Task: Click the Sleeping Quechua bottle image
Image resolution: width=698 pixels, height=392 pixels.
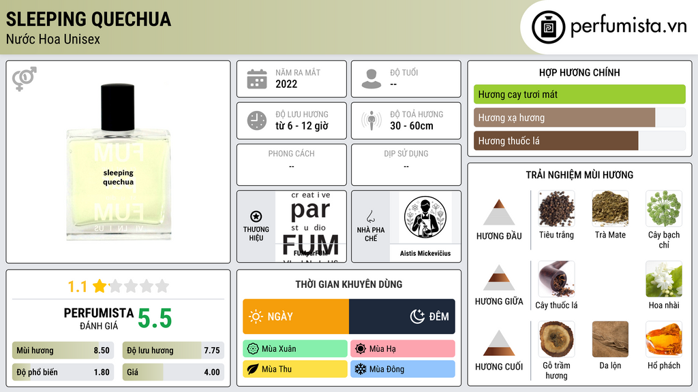Action: 119,162
